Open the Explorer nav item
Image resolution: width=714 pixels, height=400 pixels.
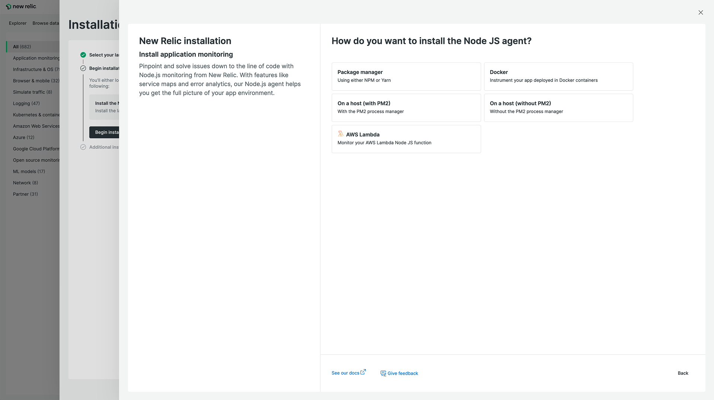(x=17, y=23)
